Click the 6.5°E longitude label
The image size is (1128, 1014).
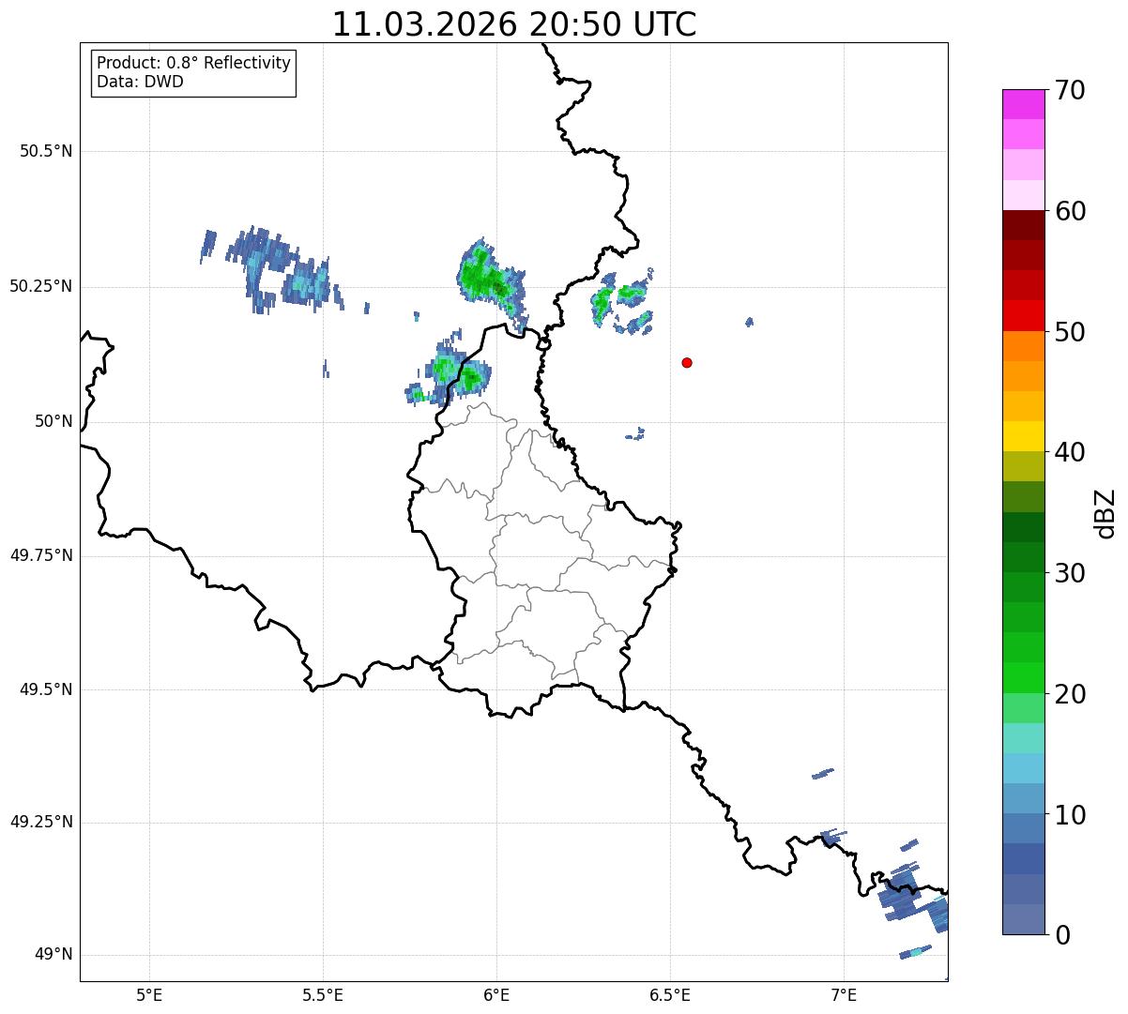[670, 994]
